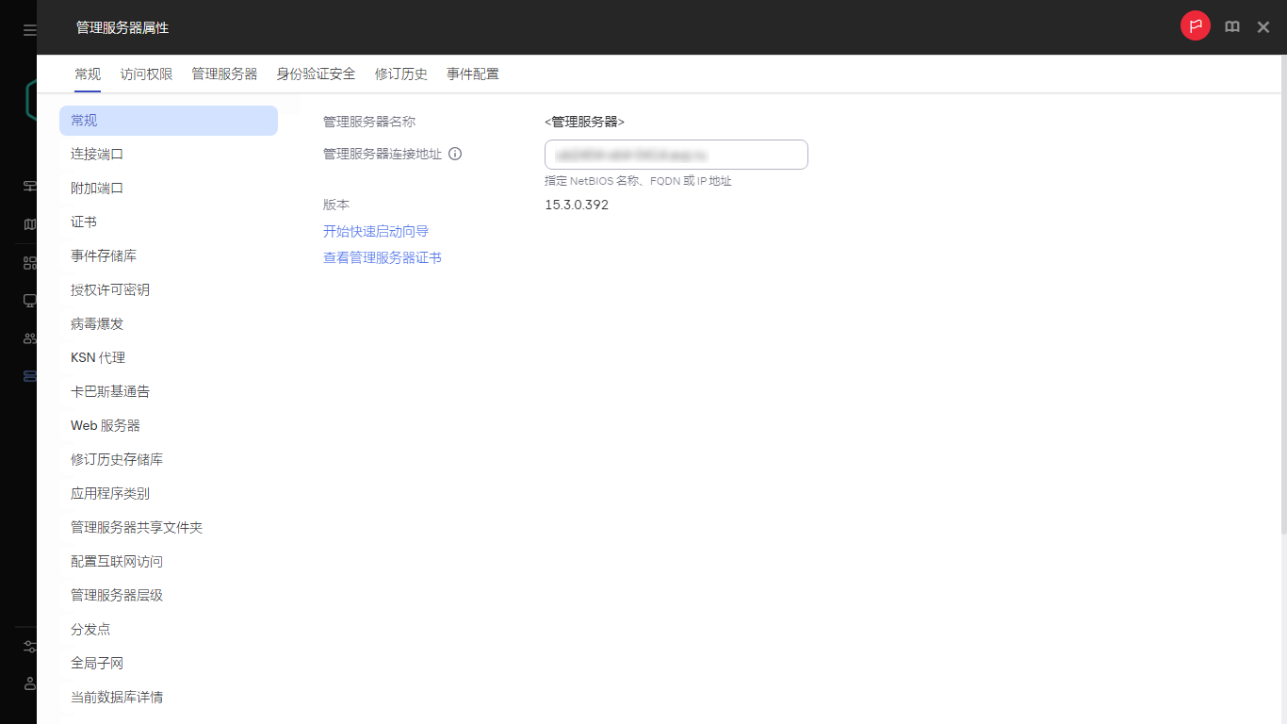The width and height of the screenshot is (1287, 724).
Task: Click the info icon beside 管理服务器连接地址
Action: pos(455,154)
